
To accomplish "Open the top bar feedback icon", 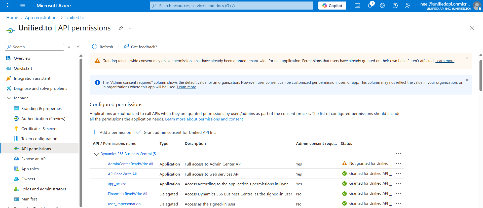I will [407, 6].
